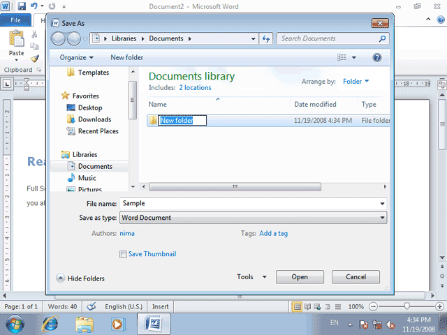Screen dimensions: 447x335
Task: Open the File name dropdown arrow
Action: coord(382,204)
